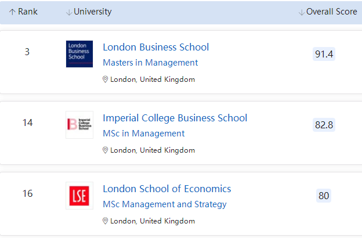This screenshot has height=238, width=362.
Task: Open Imperial College Business School link
Action: [175, 118]
